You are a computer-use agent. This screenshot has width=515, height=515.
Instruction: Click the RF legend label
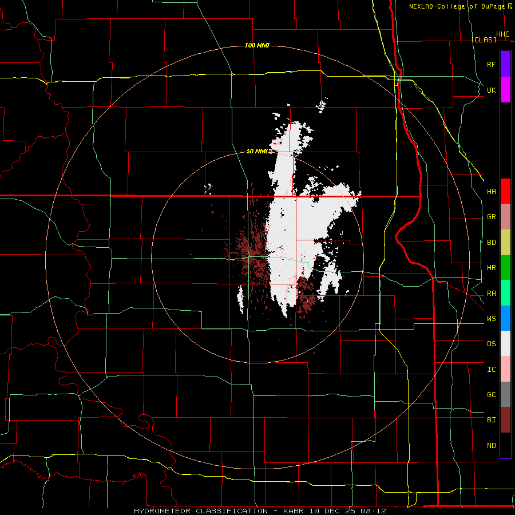click(491, 64)
